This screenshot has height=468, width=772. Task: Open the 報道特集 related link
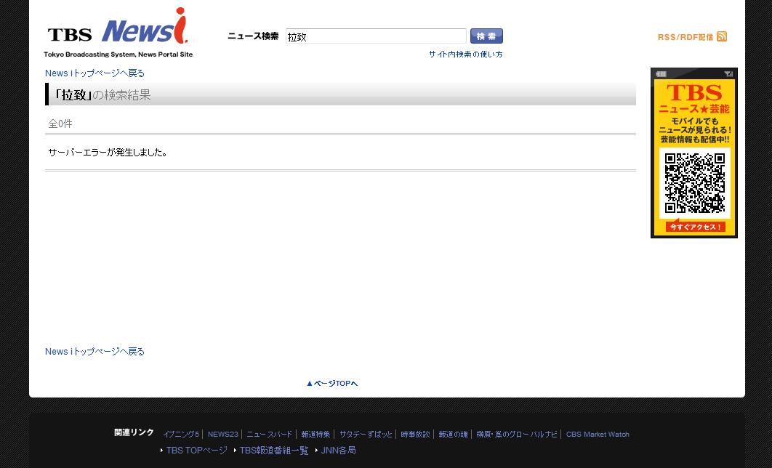click(315, 435)
